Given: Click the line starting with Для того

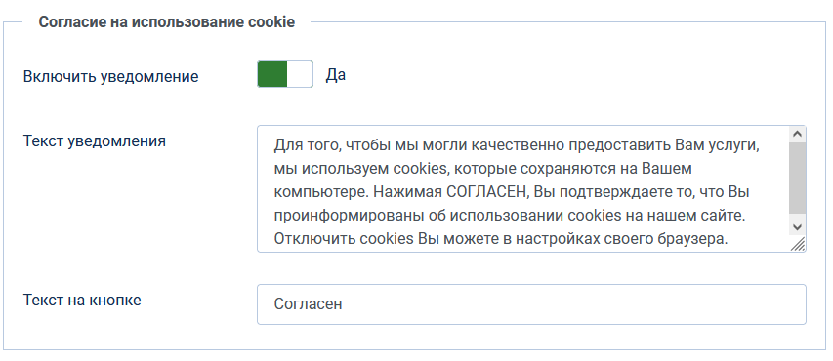Looking at the screenshot, I should pyautogui.click(x=518, y=145).
